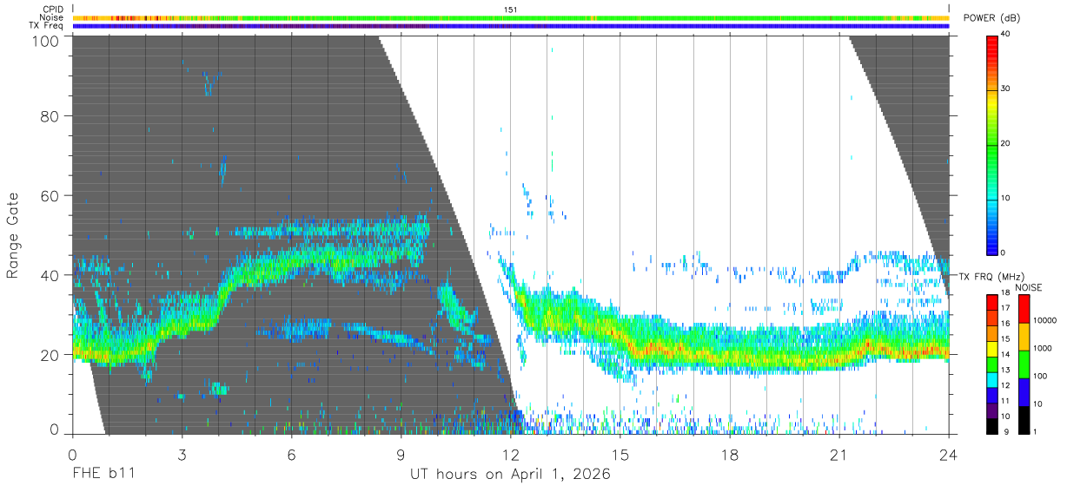Click the FHE b11 radar beam label
The width and height of the screenshot is (1067, 492).
tap(103, 475)
